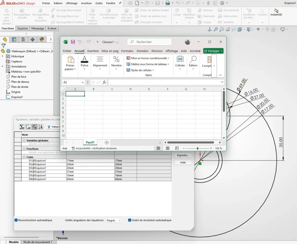The image size is (297, 244).
Task: Select the Feuil1 sheet tab
Action: coord(90,142)
